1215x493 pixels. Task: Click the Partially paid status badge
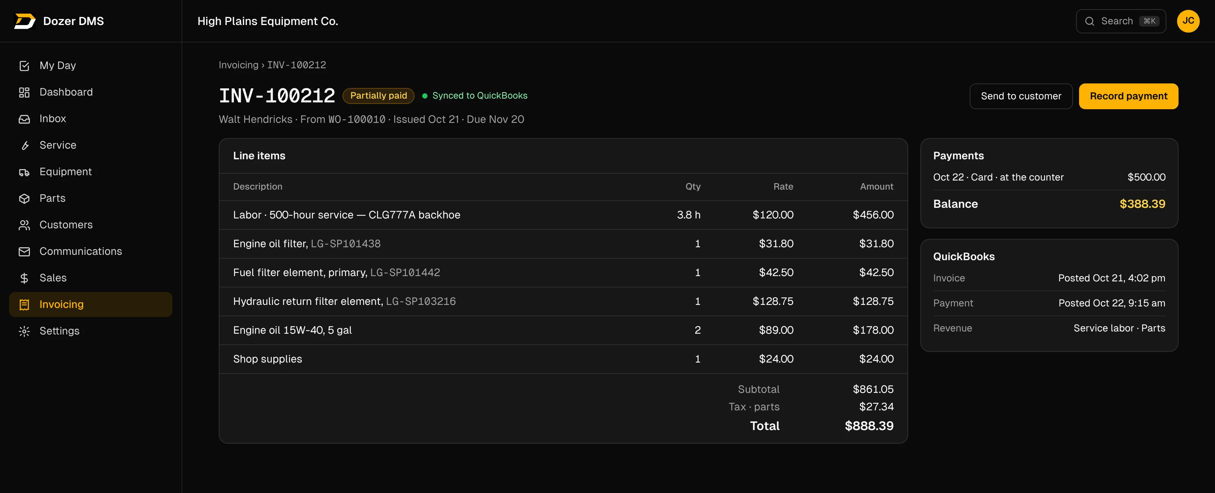click(x=378, y=96)
